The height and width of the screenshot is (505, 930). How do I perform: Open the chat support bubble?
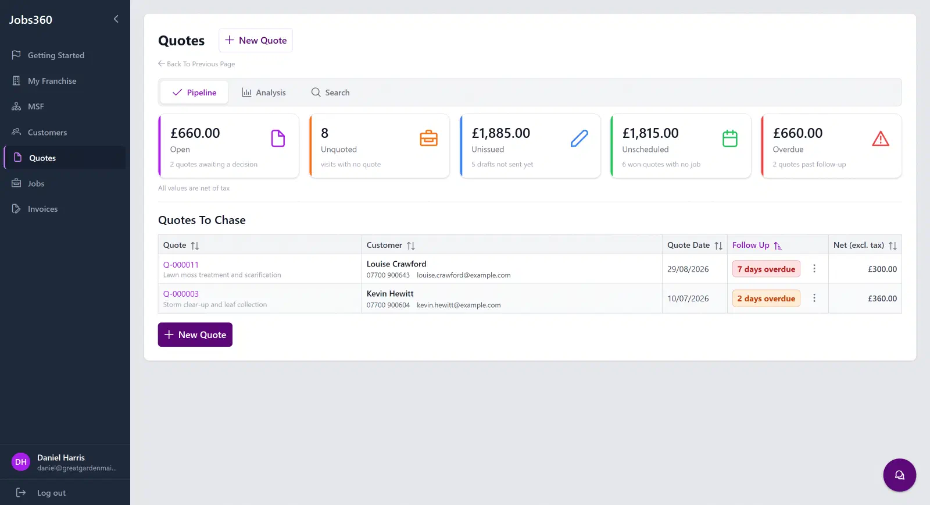(899, 475)
